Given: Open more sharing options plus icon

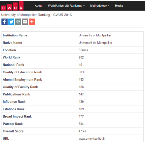Looking at the screenshot, I should click(32, 21).
